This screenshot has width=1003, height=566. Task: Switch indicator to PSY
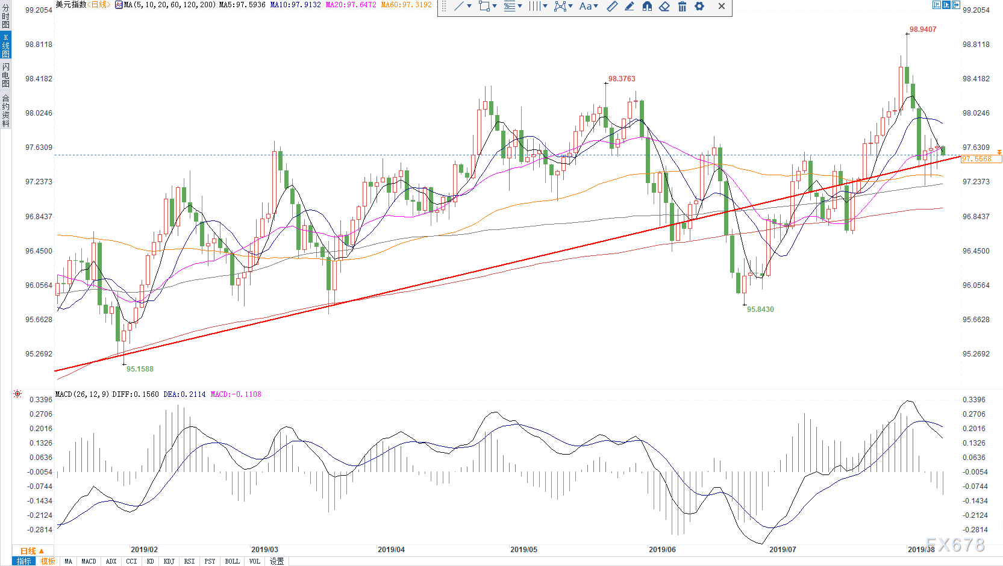click(x=210, y=561)
